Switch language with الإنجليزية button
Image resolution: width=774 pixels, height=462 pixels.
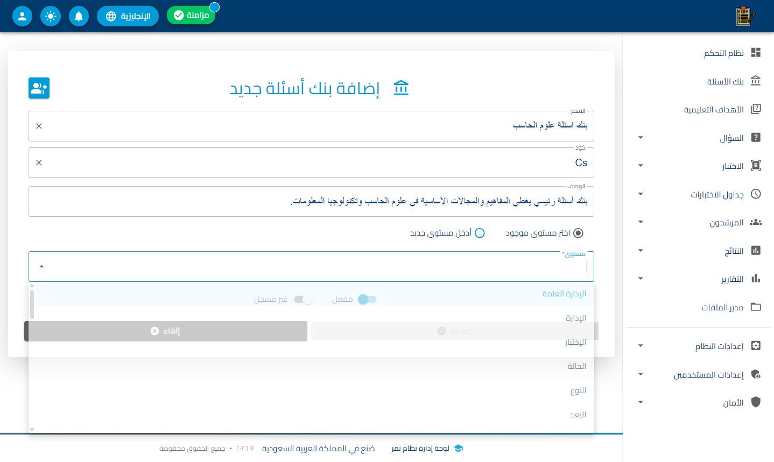click(x=128, y=16)
